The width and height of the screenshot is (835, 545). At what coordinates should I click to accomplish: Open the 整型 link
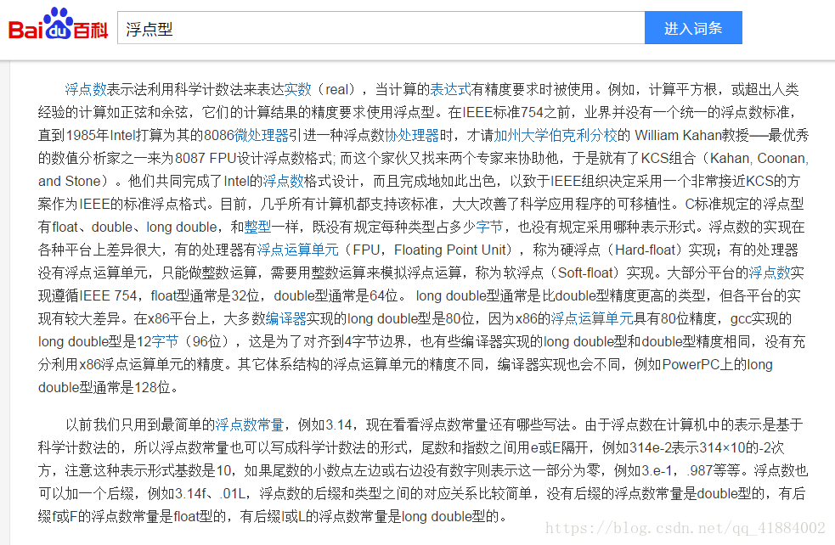257,227
